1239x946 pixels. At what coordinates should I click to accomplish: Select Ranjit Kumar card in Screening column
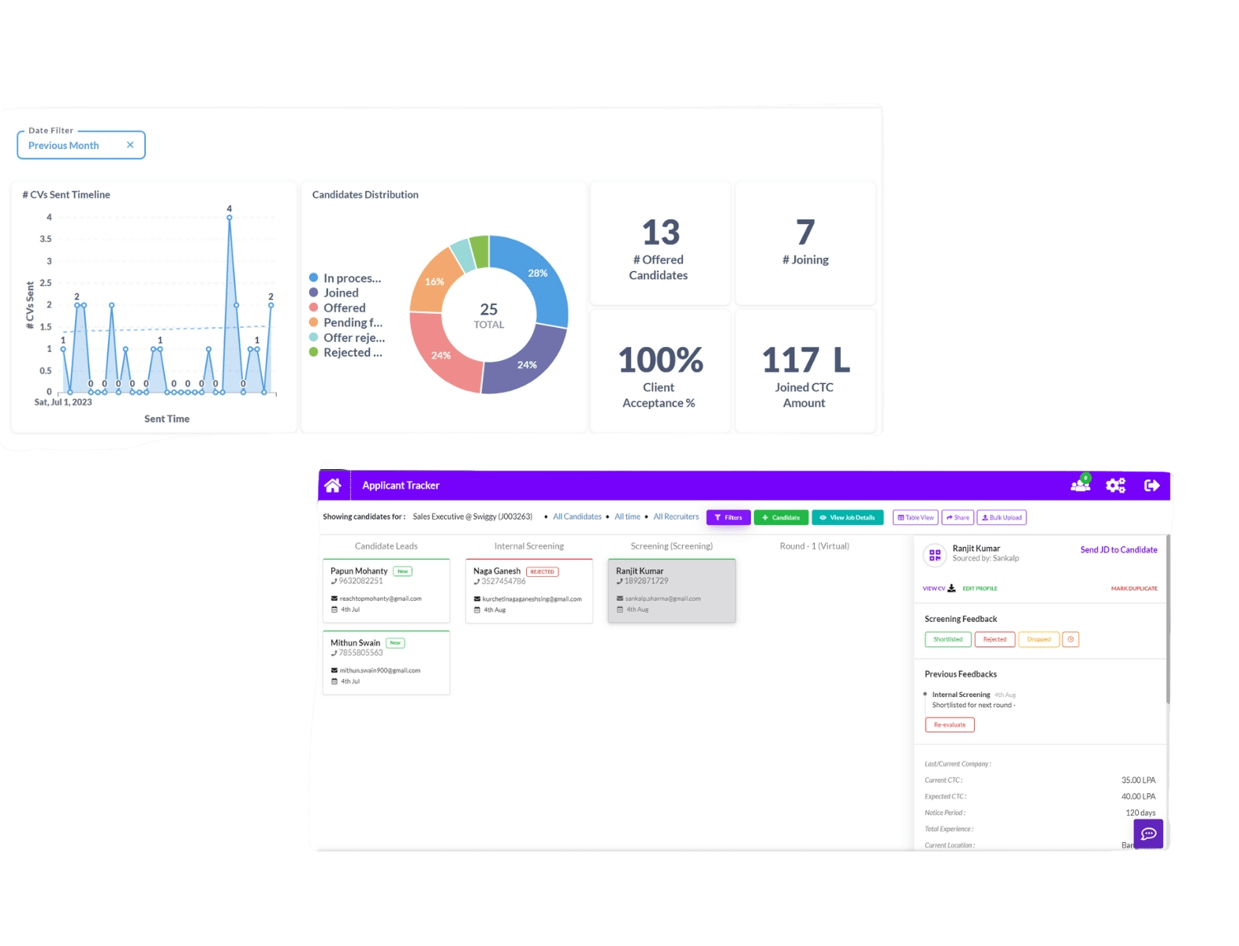coord(672,590)
